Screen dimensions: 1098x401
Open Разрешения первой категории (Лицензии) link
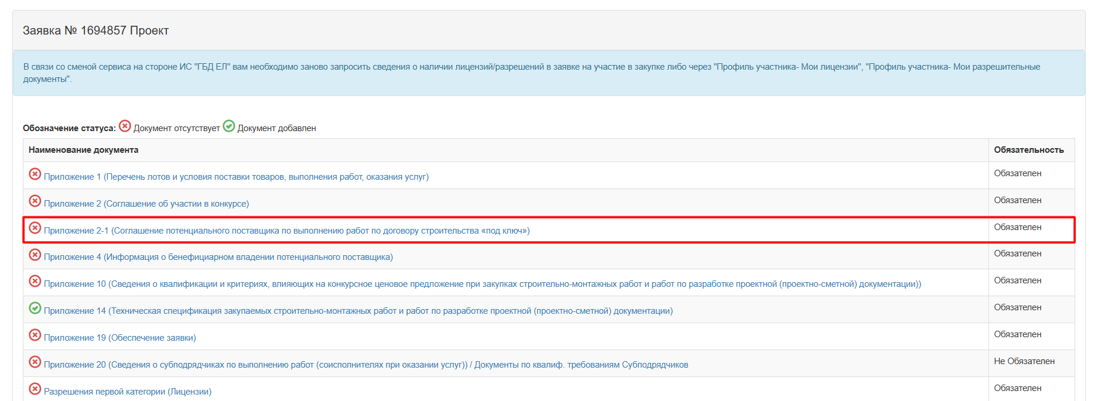127,392
